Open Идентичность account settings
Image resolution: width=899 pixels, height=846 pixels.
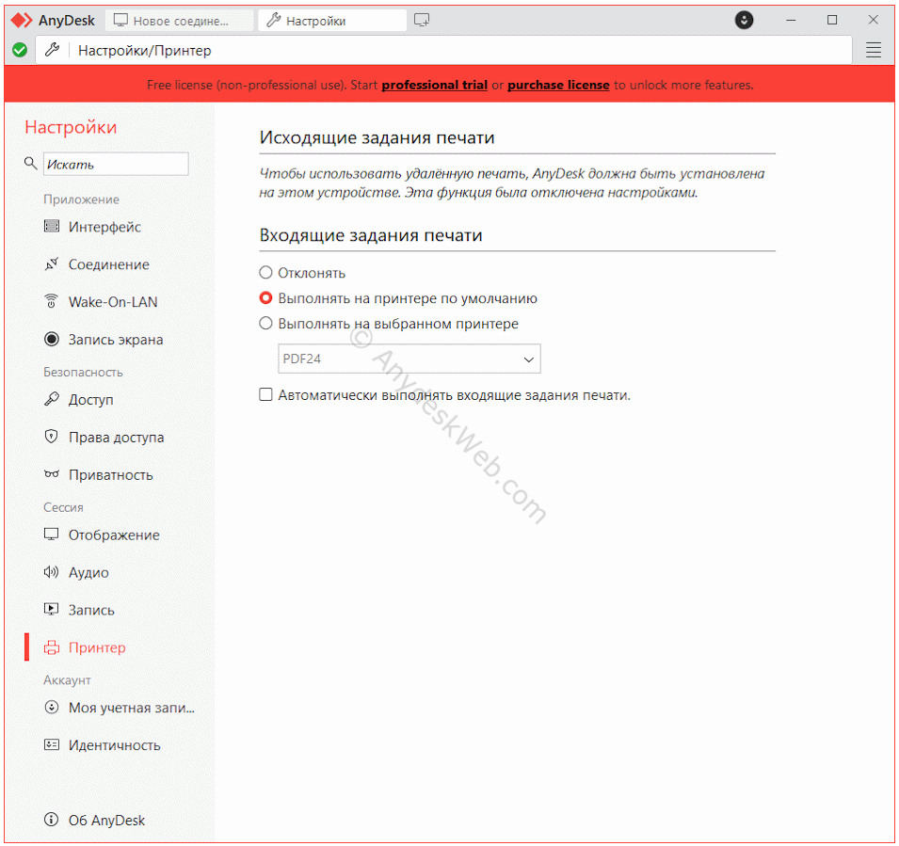113,744
